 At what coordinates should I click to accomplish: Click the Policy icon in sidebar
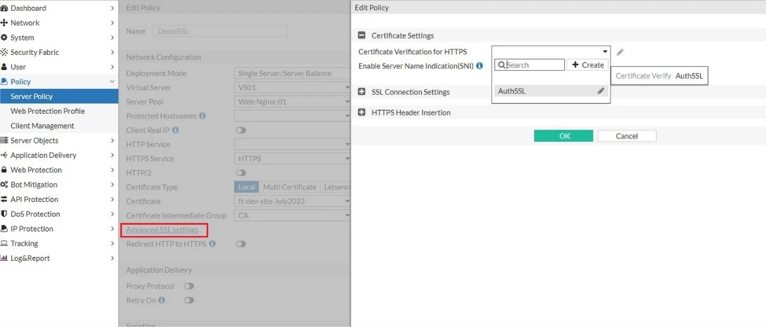coord(4,81)
